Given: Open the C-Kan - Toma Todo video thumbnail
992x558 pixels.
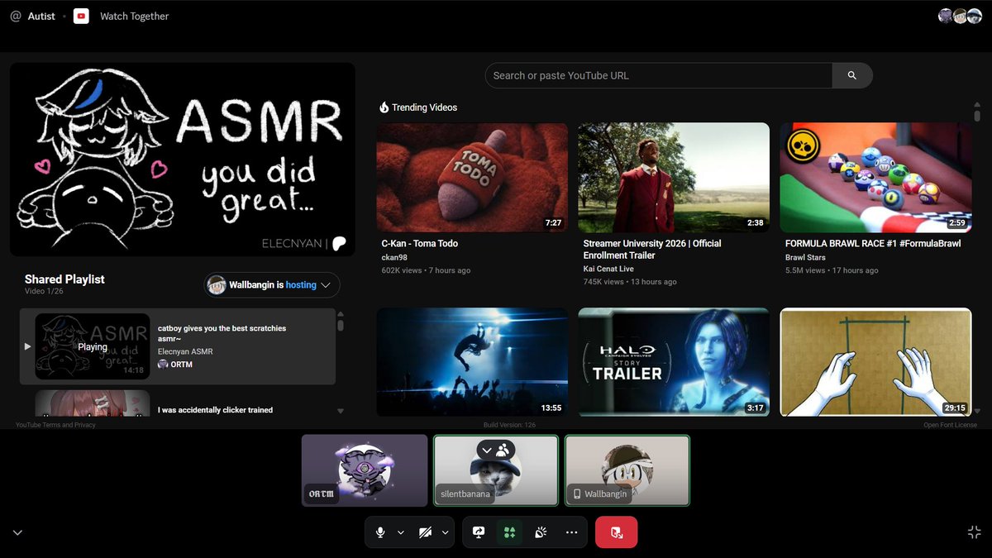Looking at the screenshot, I should click(472, 178).
